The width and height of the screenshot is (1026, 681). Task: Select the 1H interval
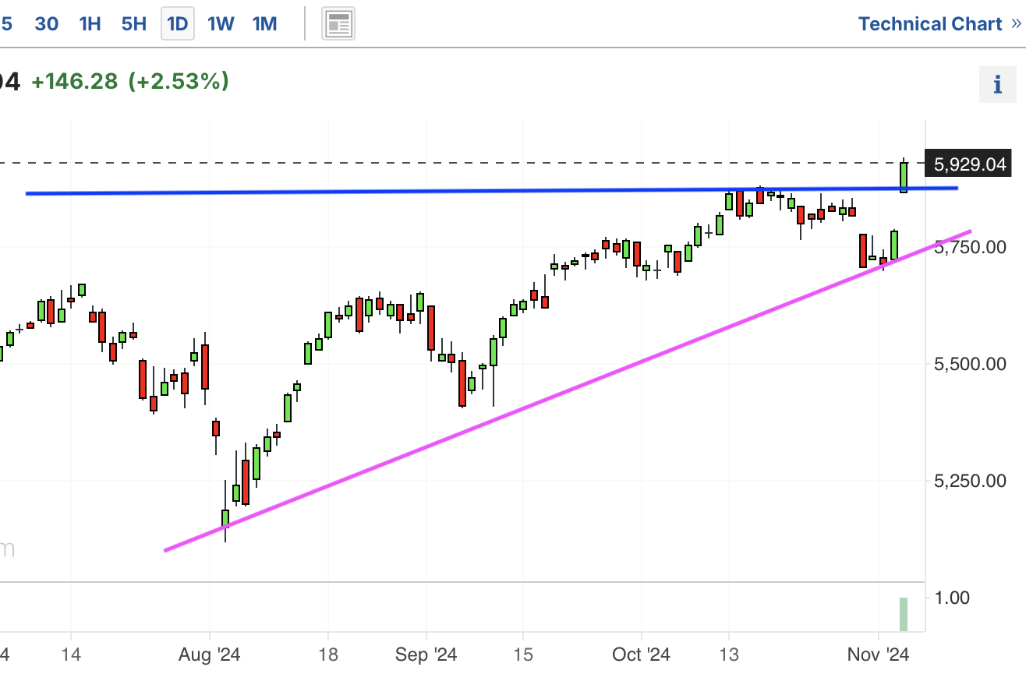(x=90, y=24)
